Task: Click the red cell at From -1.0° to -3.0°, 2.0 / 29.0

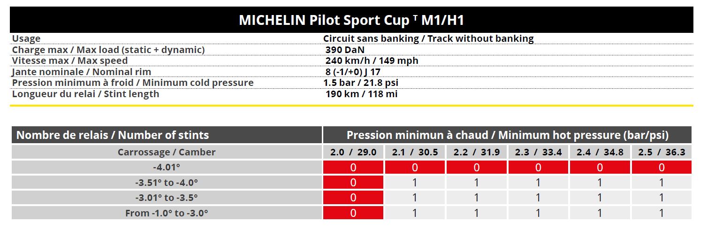Action: pyautogui.click(x=353, y=213)
